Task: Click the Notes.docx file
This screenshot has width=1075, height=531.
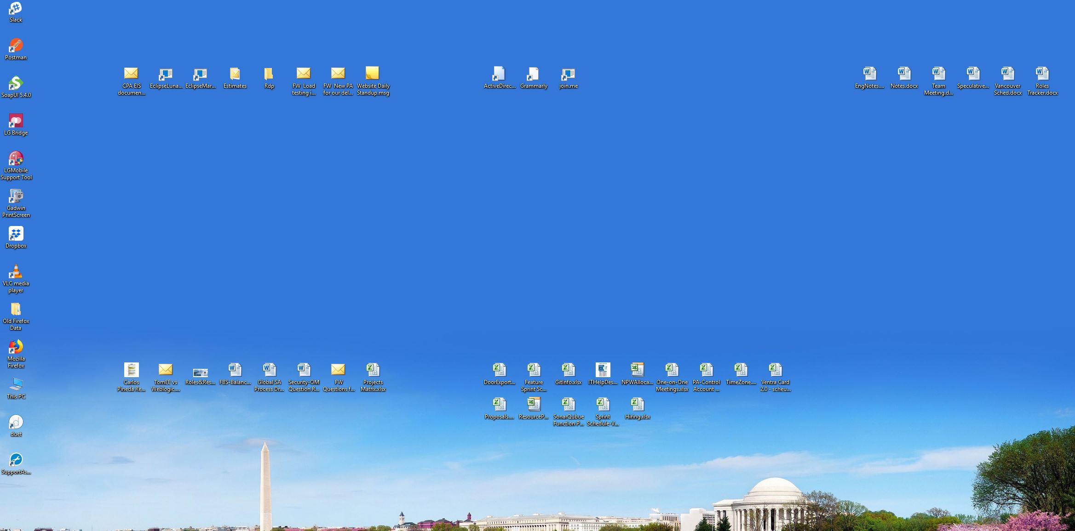Action: (x=904, y=78)
